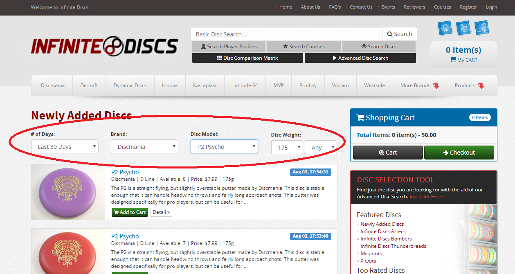This screenshot has height=274, width=515.
Task: Expand the # of Days dropdown
Action: (65, 146)
